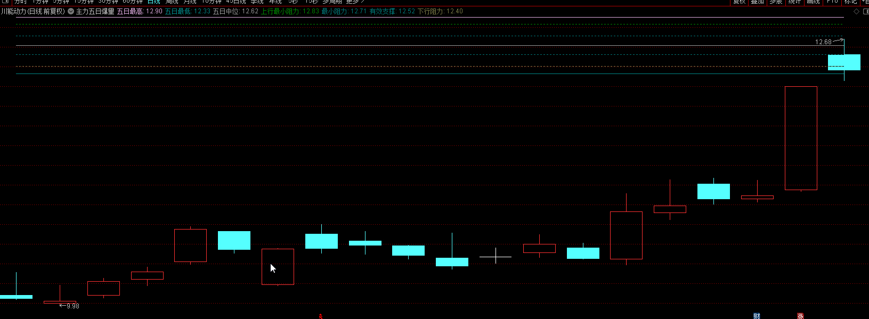Viewport: 869px width, 319px height.
Task: Click the panel layout icon at top right
Action: coord(865,11)
